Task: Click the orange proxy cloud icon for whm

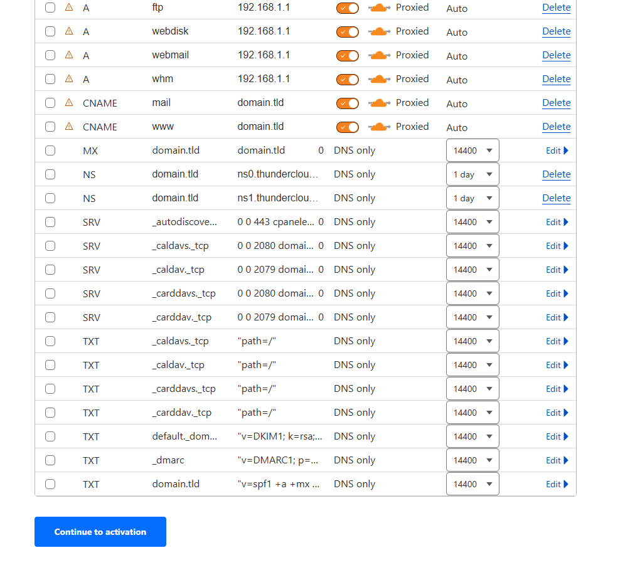Action: click(x=379, y=79)
